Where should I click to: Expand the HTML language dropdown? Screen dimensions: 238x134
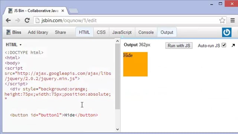pos(13,45)
